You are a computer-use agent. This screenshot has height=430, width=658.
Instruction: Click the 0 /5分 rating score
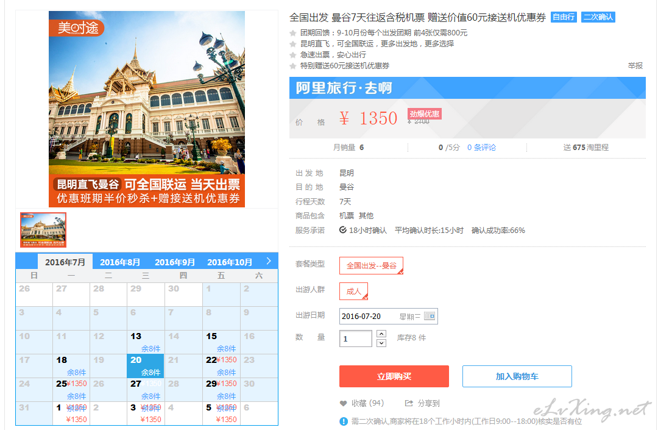(449, 148)
